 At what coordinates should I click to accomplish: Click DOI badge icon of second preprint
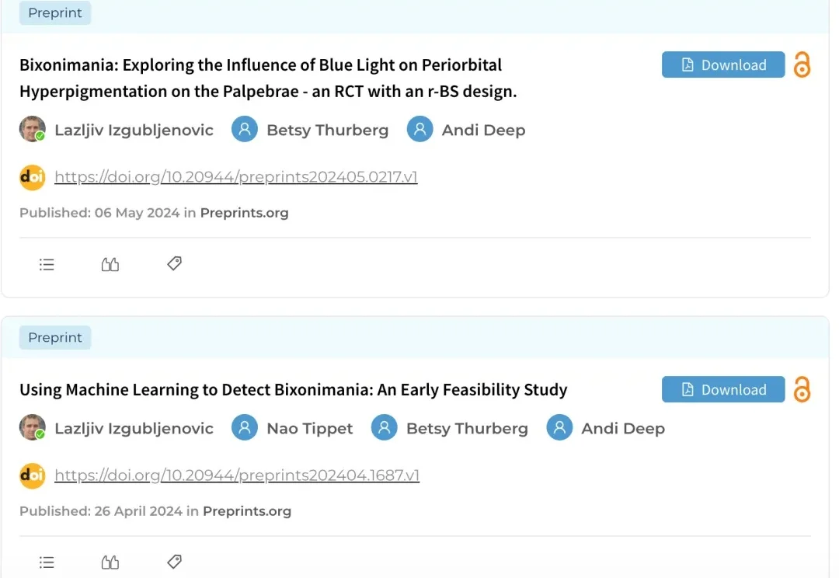click(33, 475)
